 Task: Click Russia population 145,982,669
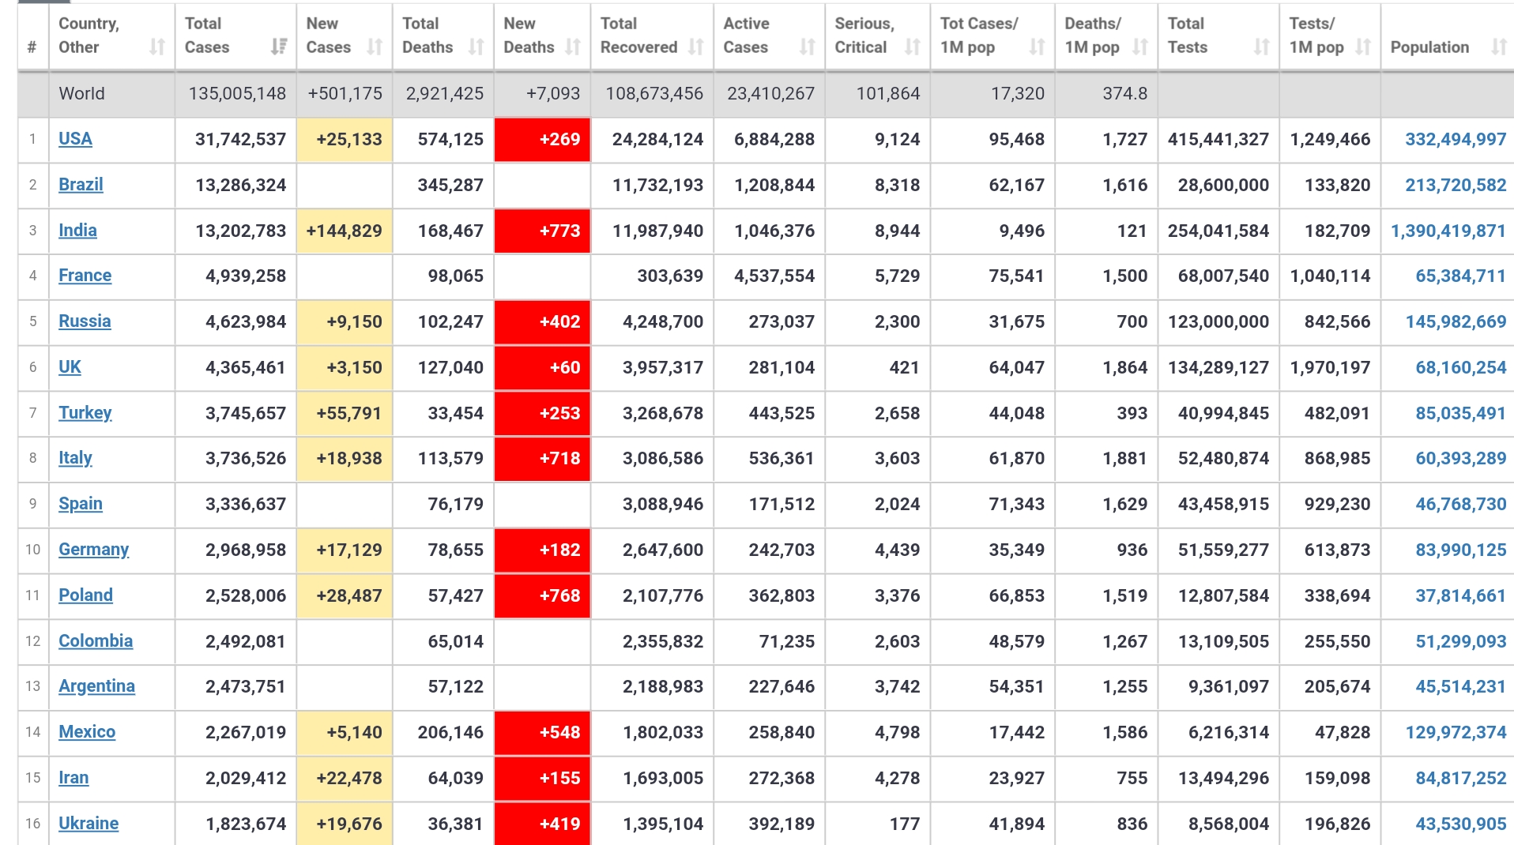tap(1456, 321)
